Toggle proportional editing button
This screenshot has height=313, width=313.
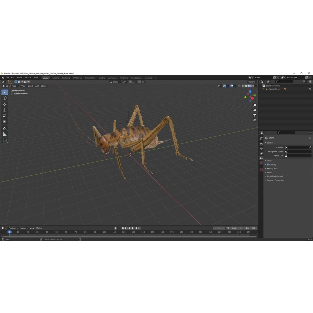(x=139, y=82)
